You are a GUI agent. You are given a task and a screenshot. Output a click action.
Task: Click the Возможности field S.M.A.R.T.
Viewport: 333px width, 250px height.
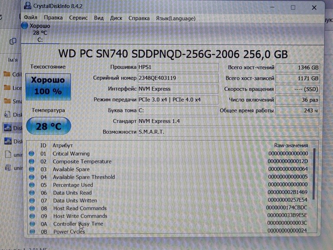[229, 132]
